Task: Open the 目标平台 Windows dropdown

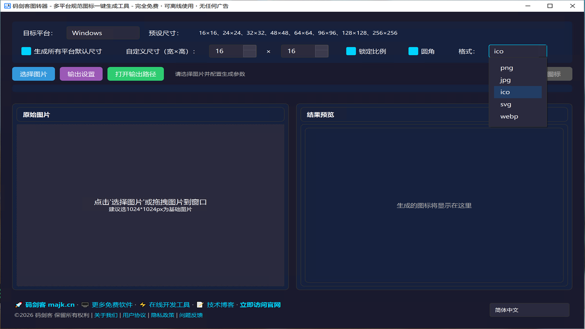Action: click(x=103, y=33)
